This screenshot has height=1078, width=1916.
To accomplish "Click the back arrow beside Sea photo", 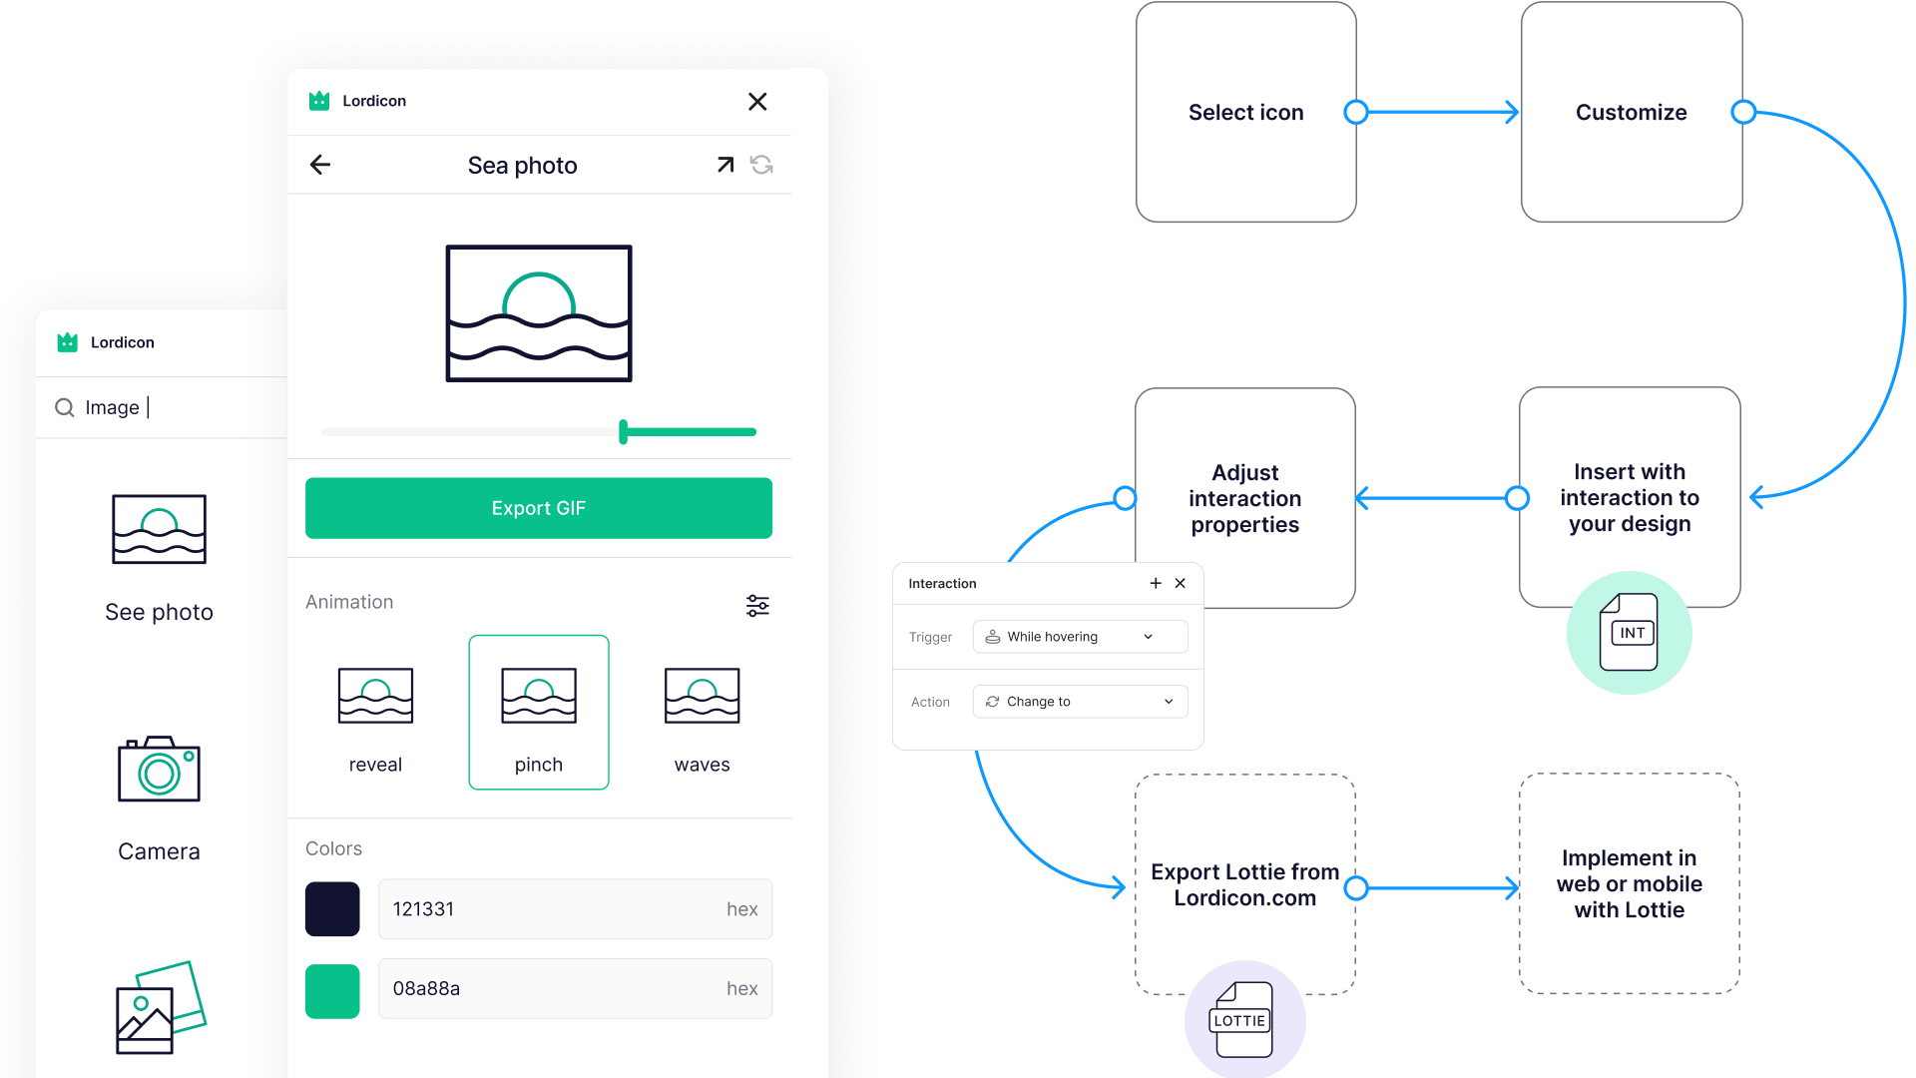I will pyautogui.click(x=320, y=165).
